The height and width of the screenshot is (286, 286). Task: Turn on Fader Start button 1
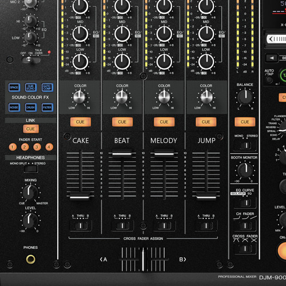click(x=13, y=147)
